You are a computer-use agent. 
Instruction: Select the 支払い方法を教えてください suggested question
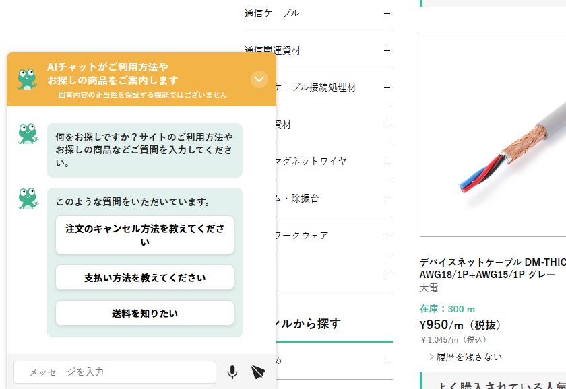pyautogui.click(x=145, y=277)
